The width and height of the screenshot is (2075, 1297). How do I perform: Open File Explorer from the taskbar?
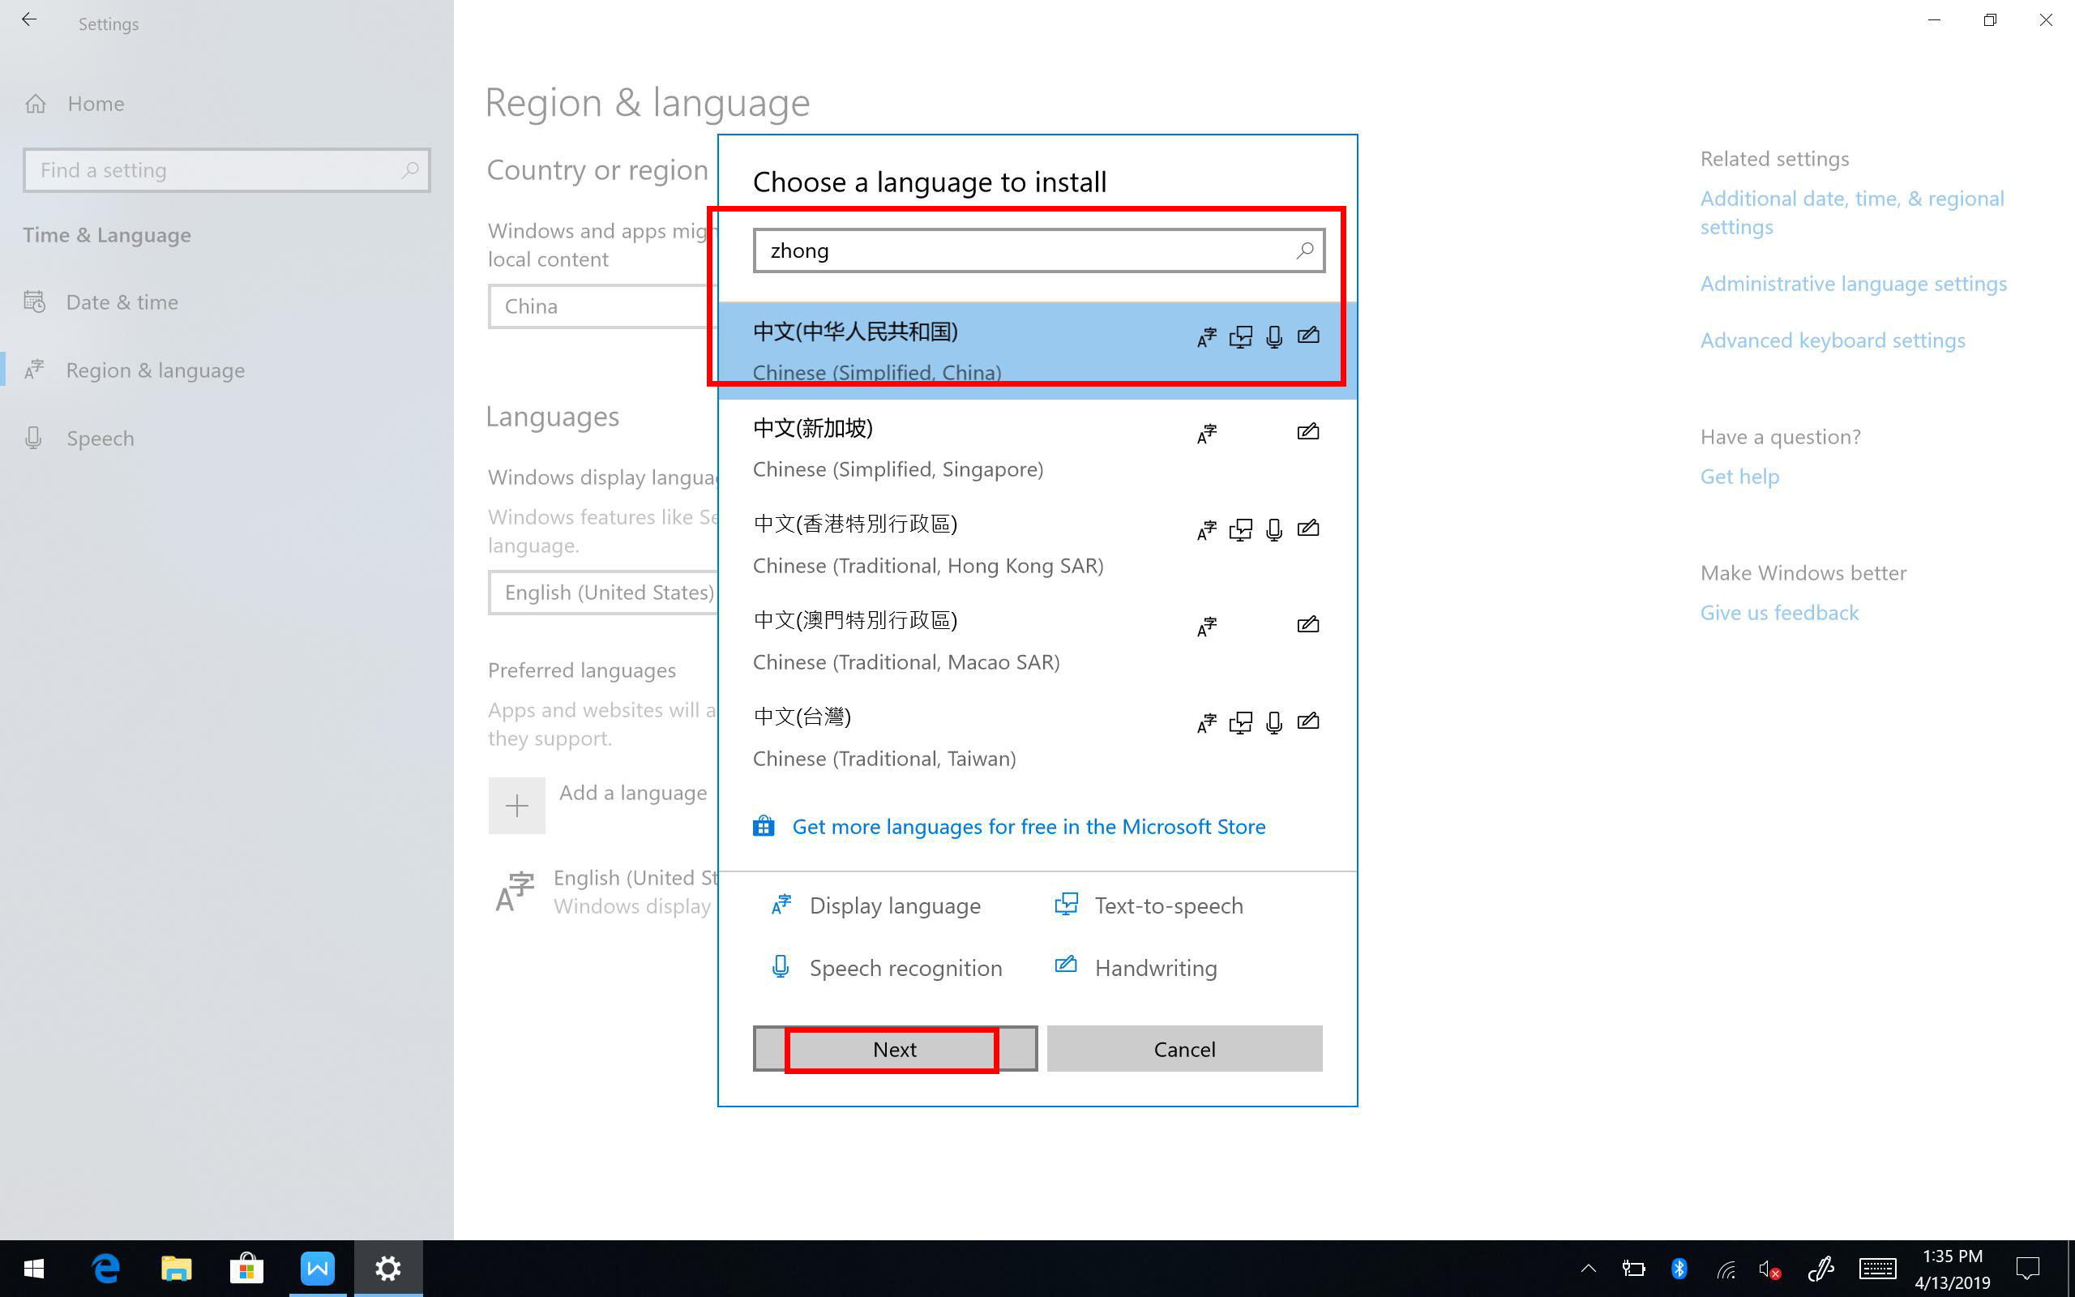click(176, 1268)
